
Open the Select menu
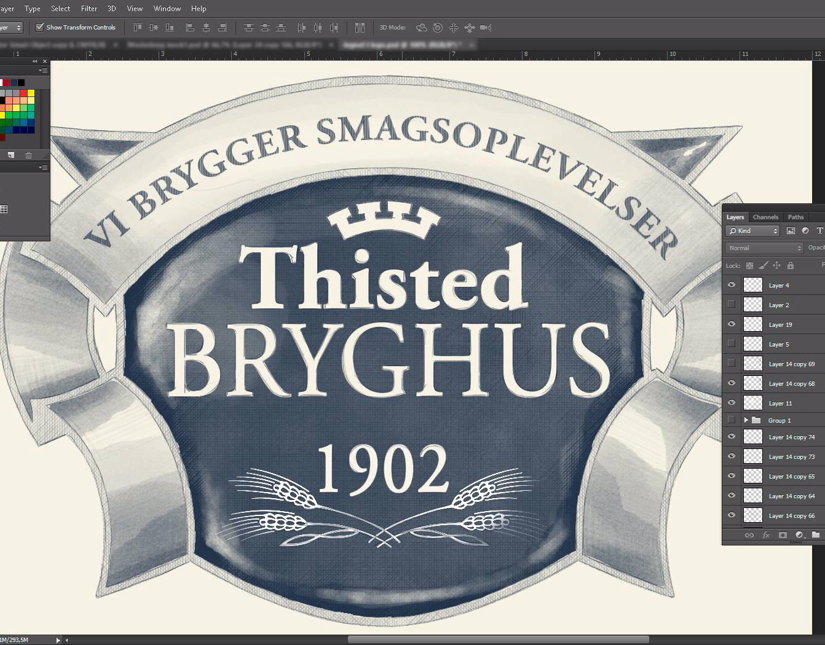(x=60, y=9)
